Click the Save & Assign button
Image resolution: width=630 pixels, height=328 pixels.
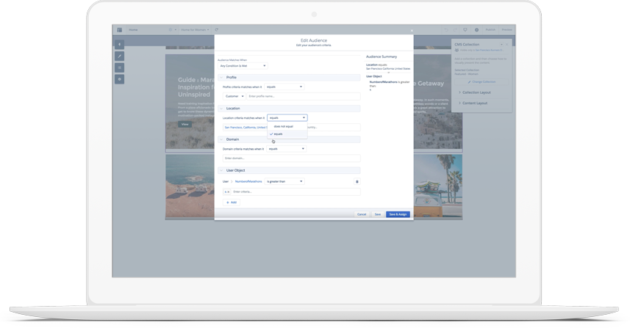(398, 214)
